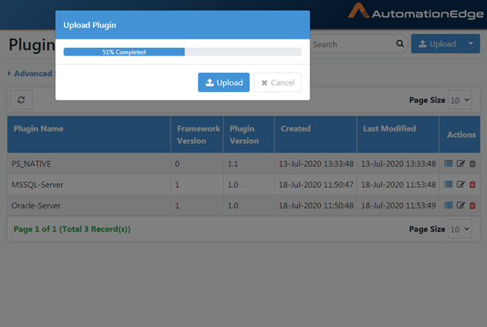Viewport: 487px width, 327px height.
Task: Delete icon for PS_NATIVE row
Action: pyautogui.click(x=473, y=163)
